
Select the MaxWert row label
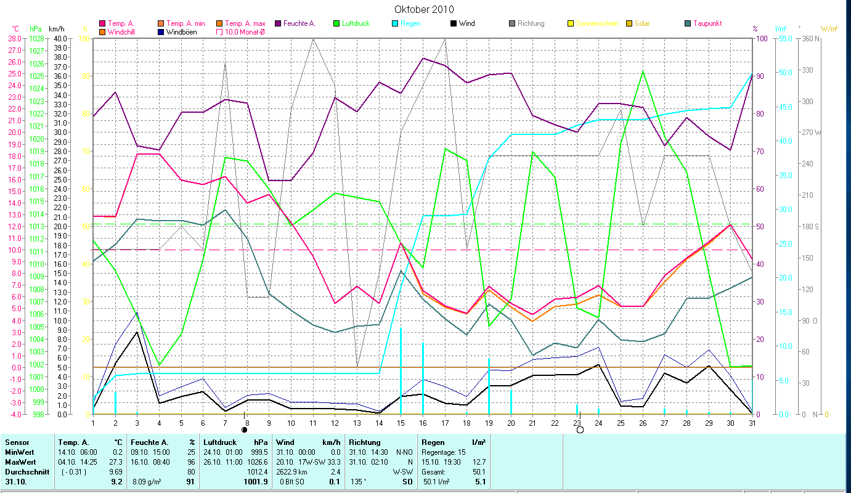pos(22,462)
